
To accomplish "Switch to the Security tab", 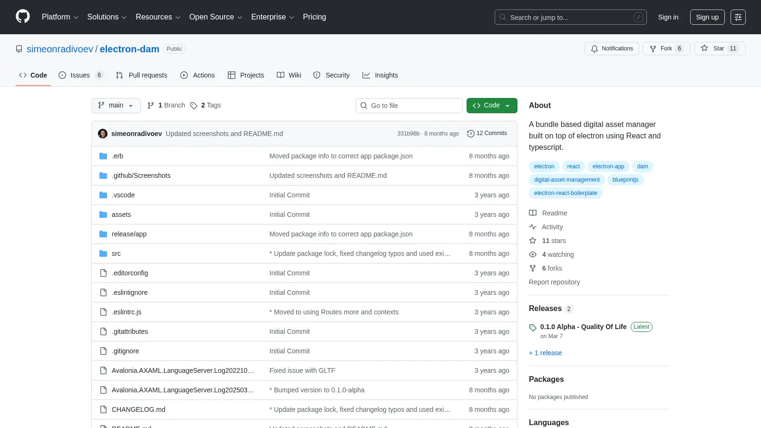I will point(332,75).
